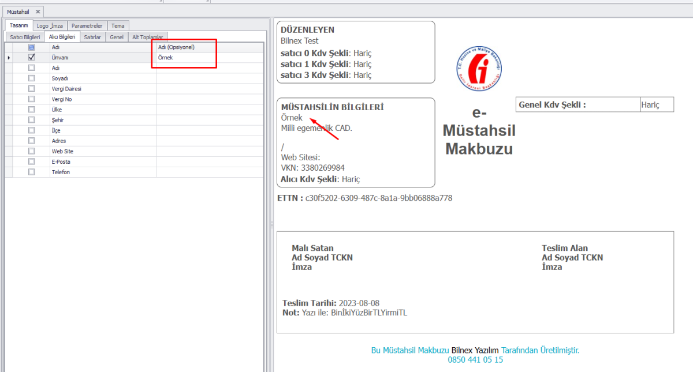
Task: Go to the Satırlar tab
Action: (92, 37)
